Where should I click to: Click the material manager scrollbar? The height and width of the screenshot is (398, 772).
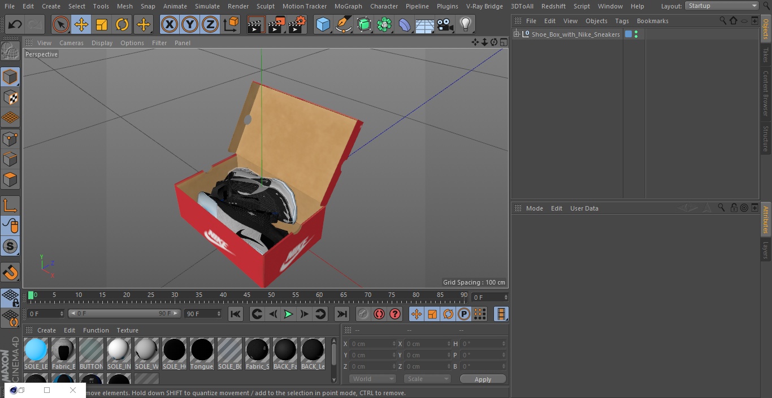click(334, 353)
